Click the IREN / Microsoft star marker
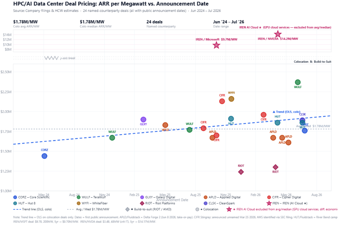 coord(217,45)
